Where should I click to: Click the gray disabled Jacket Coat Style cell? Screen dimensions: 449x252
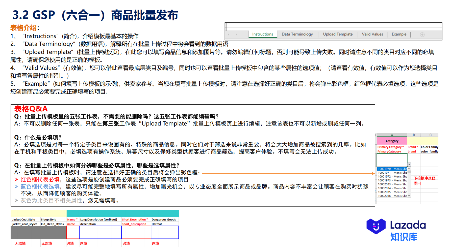(26, 232)
